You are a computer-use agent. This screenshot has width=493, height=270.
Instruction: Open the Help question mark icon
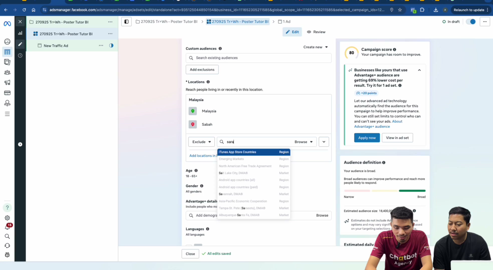tap(7, 207)
